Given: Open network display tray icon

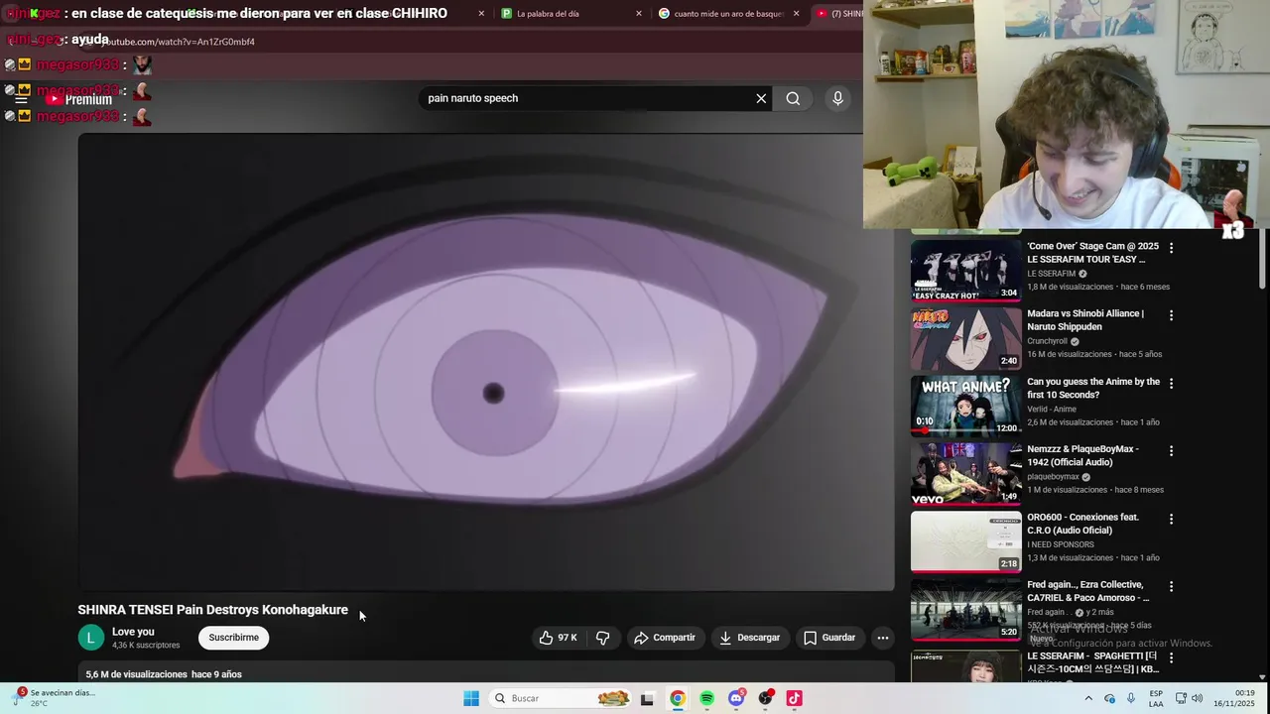Looking at the screenshot, I should point(1182,698).
